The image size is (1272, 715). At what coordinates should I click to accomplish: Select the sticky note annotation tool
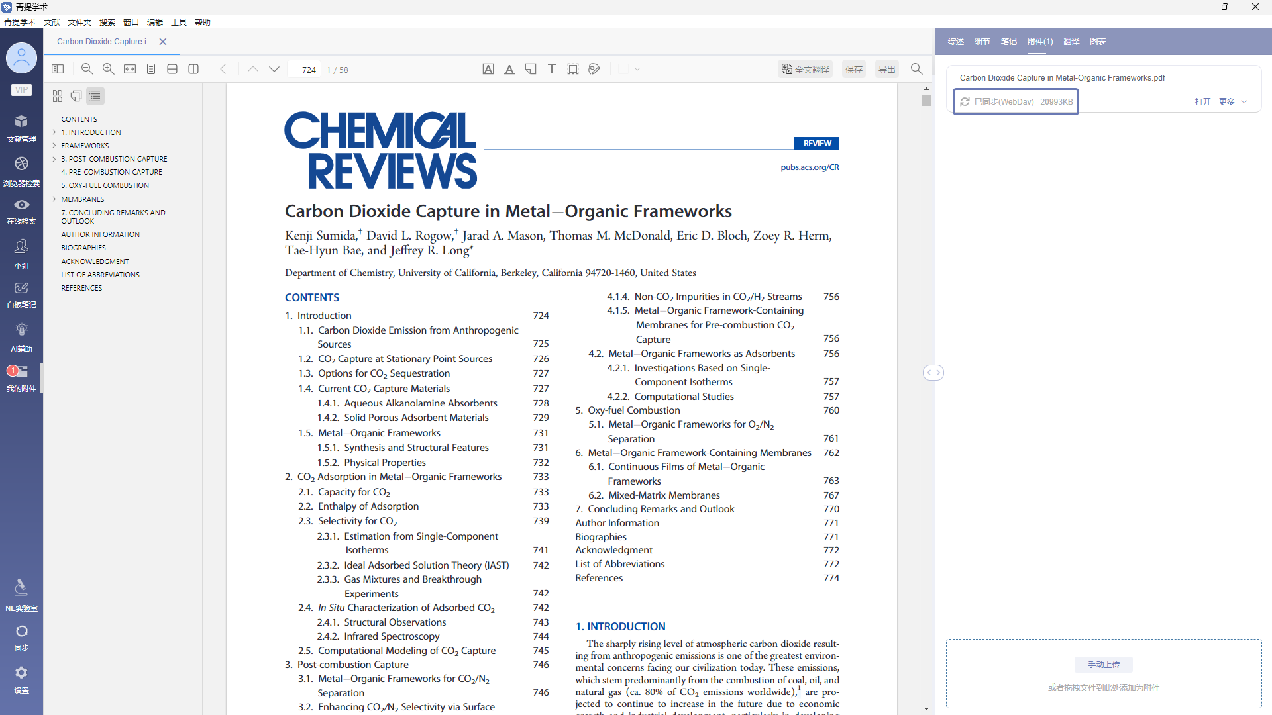[531, 69]
